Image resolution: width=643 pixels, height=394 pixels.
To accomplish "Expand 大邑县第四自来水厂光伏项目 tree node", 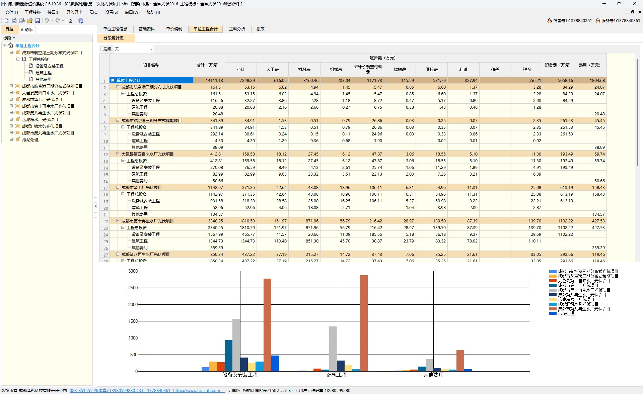I will (11, 93).
